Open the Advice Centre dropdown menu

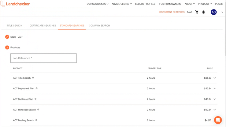(x=122, y=4)
